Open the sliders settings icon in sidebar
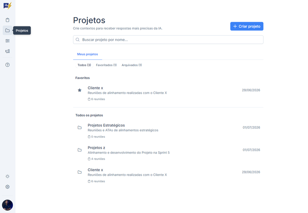 [x=8, y=41]
